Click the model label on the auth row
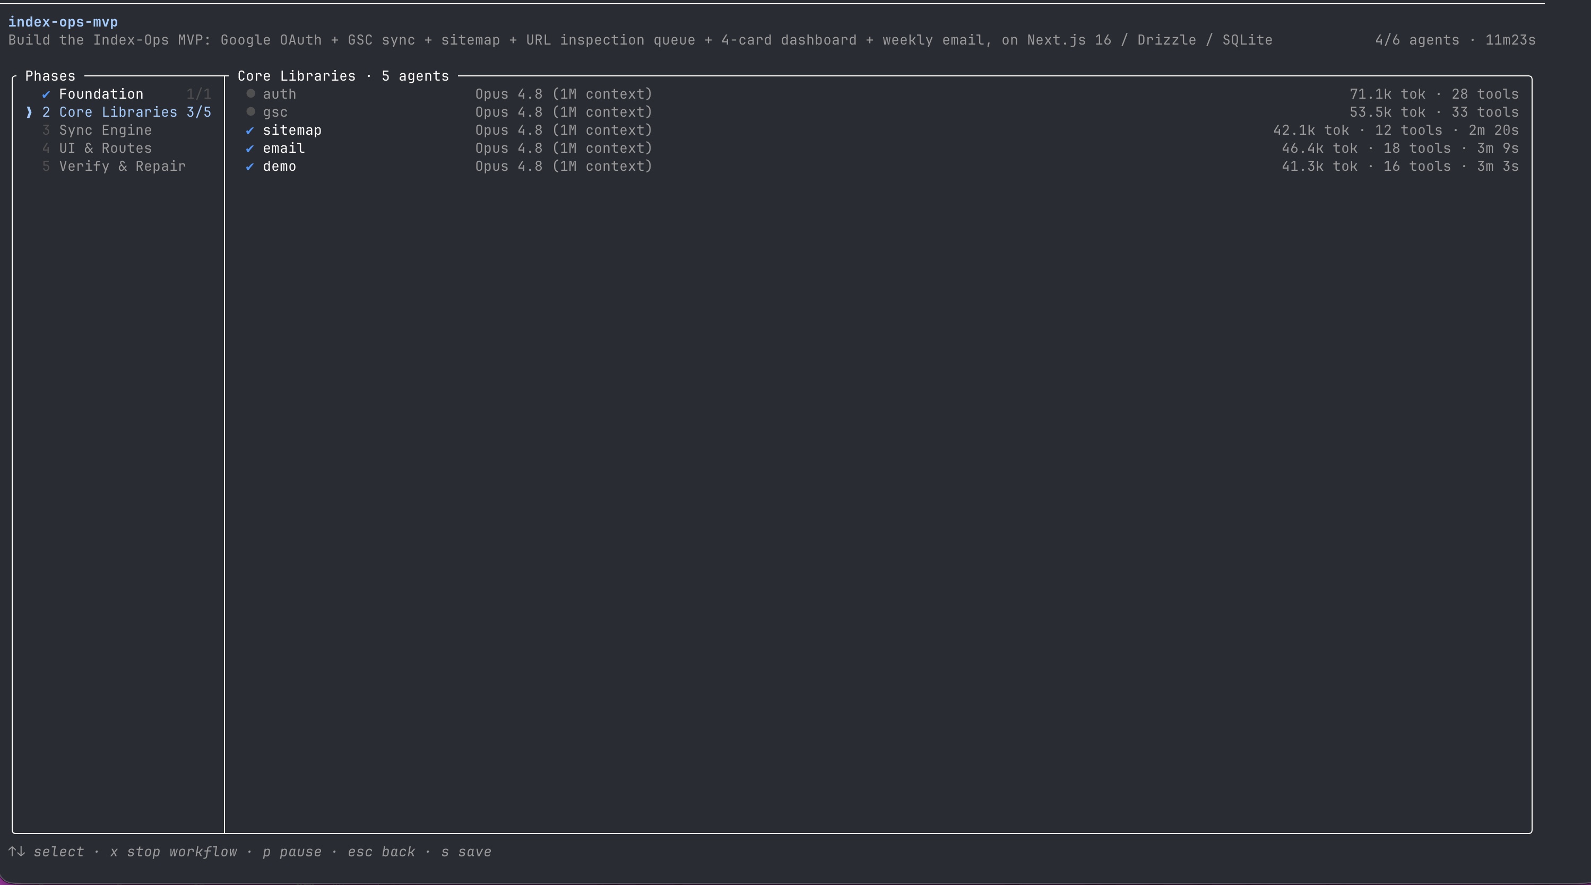The image size is (1591, 885). click(x=563, y=94)
